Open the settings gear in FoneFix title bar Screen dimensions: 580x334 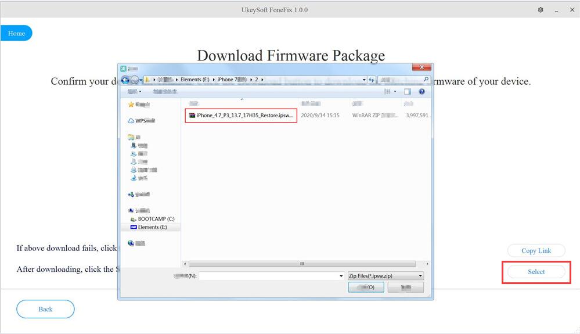[x=541, y=10]
